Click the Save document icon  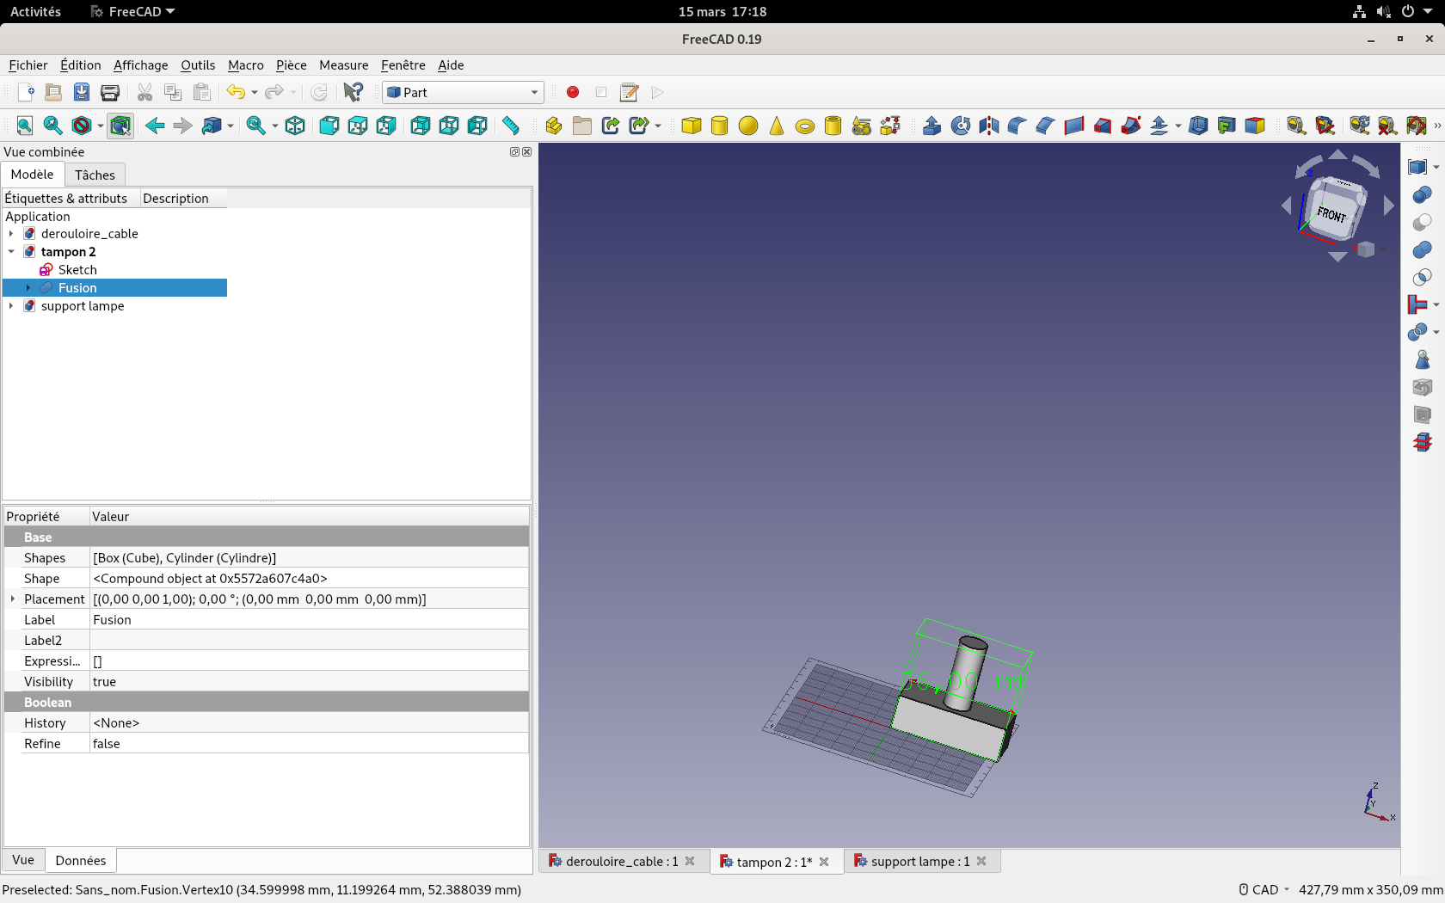tap(82, 92)
